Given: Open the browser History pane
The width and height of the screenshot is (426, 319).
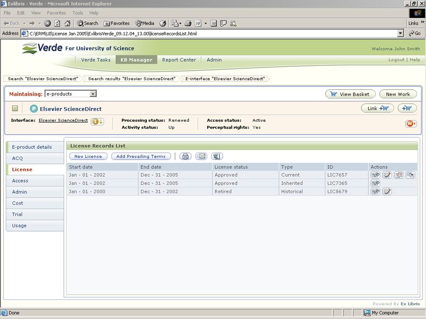Looking at the screenshot, I should point(163,23).
